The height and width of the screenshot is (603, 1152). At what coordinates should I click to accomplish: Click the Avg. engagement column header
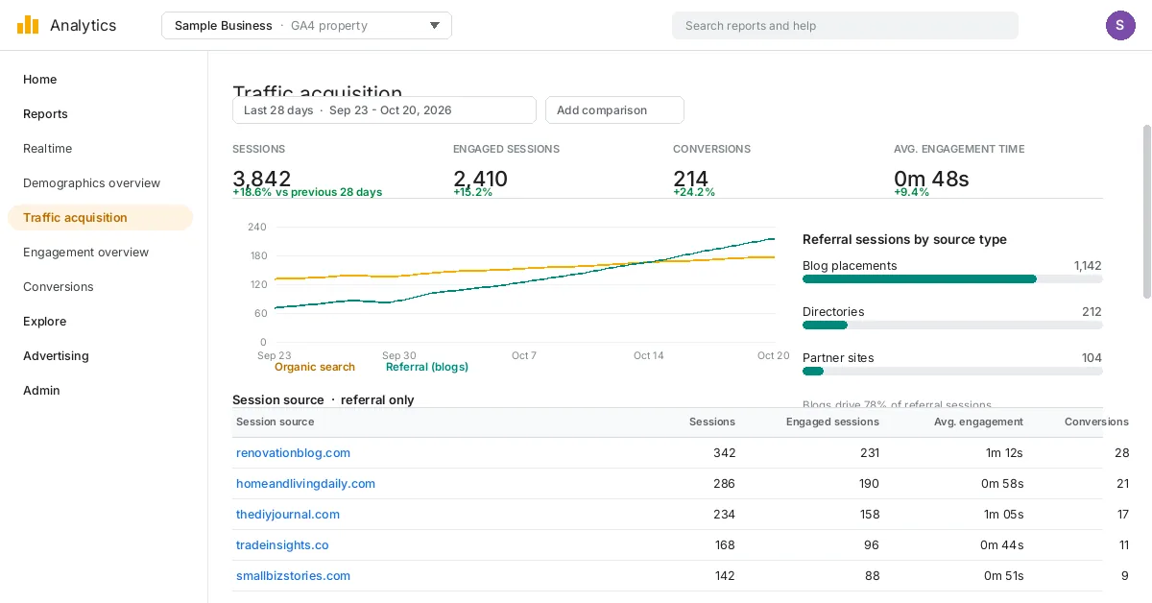click(x=978, y=422)
